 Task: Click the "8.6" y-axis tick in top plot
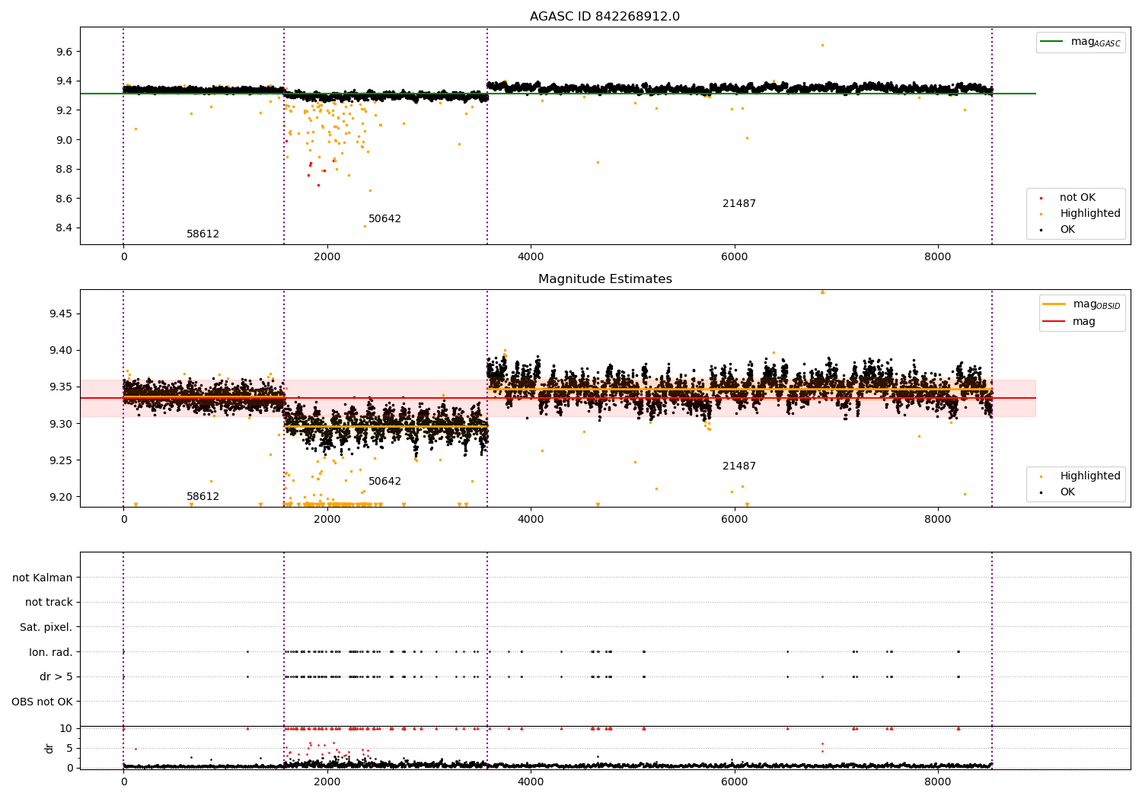(x=64, y=199)
